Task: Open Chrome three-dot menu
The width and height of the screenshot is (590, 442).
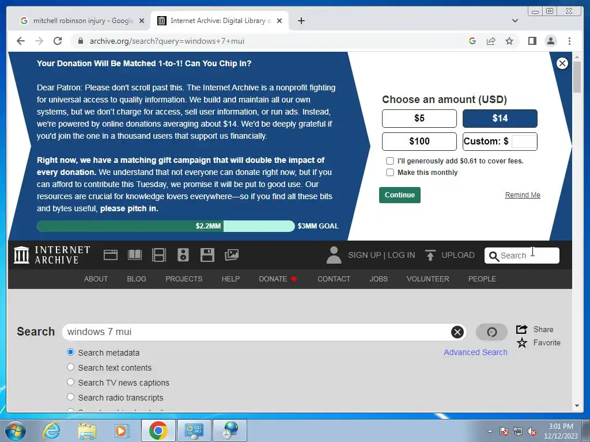Action: [569, 41]
